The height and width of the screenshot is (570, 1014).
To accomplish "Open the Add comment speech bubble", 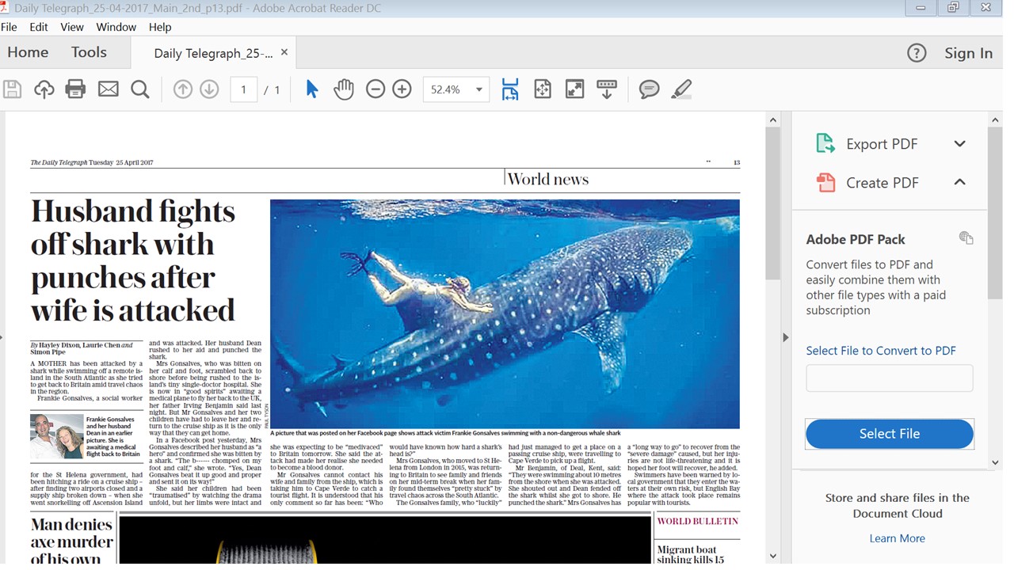I will coord(649,89).
